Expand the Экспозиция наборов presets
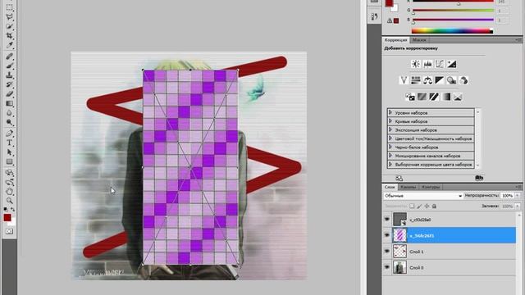 390,129
